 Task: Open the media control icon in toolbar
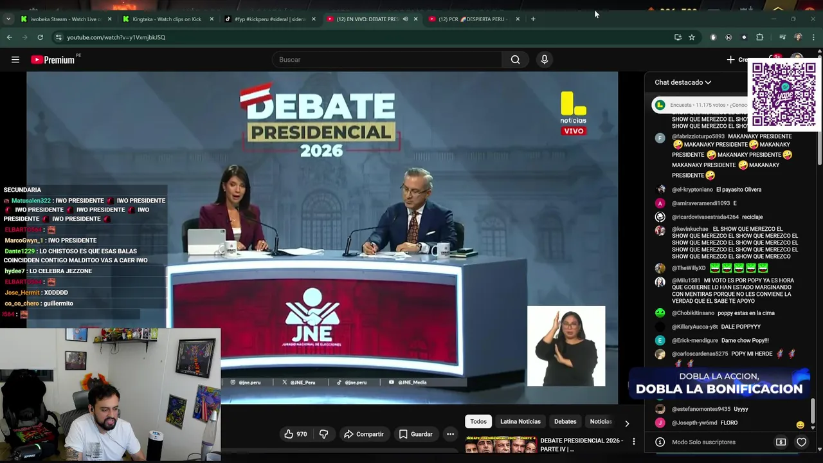pyautogui.click(x=782, y=37)
